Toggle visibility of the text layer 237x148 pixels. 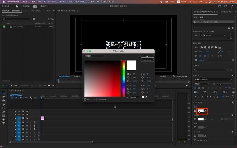pos(195,22)
